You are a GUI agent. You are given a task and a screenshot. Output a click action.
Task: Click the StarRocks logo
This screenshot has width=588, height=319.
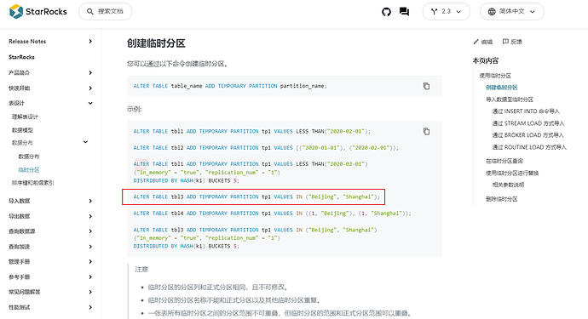[37, 12]
